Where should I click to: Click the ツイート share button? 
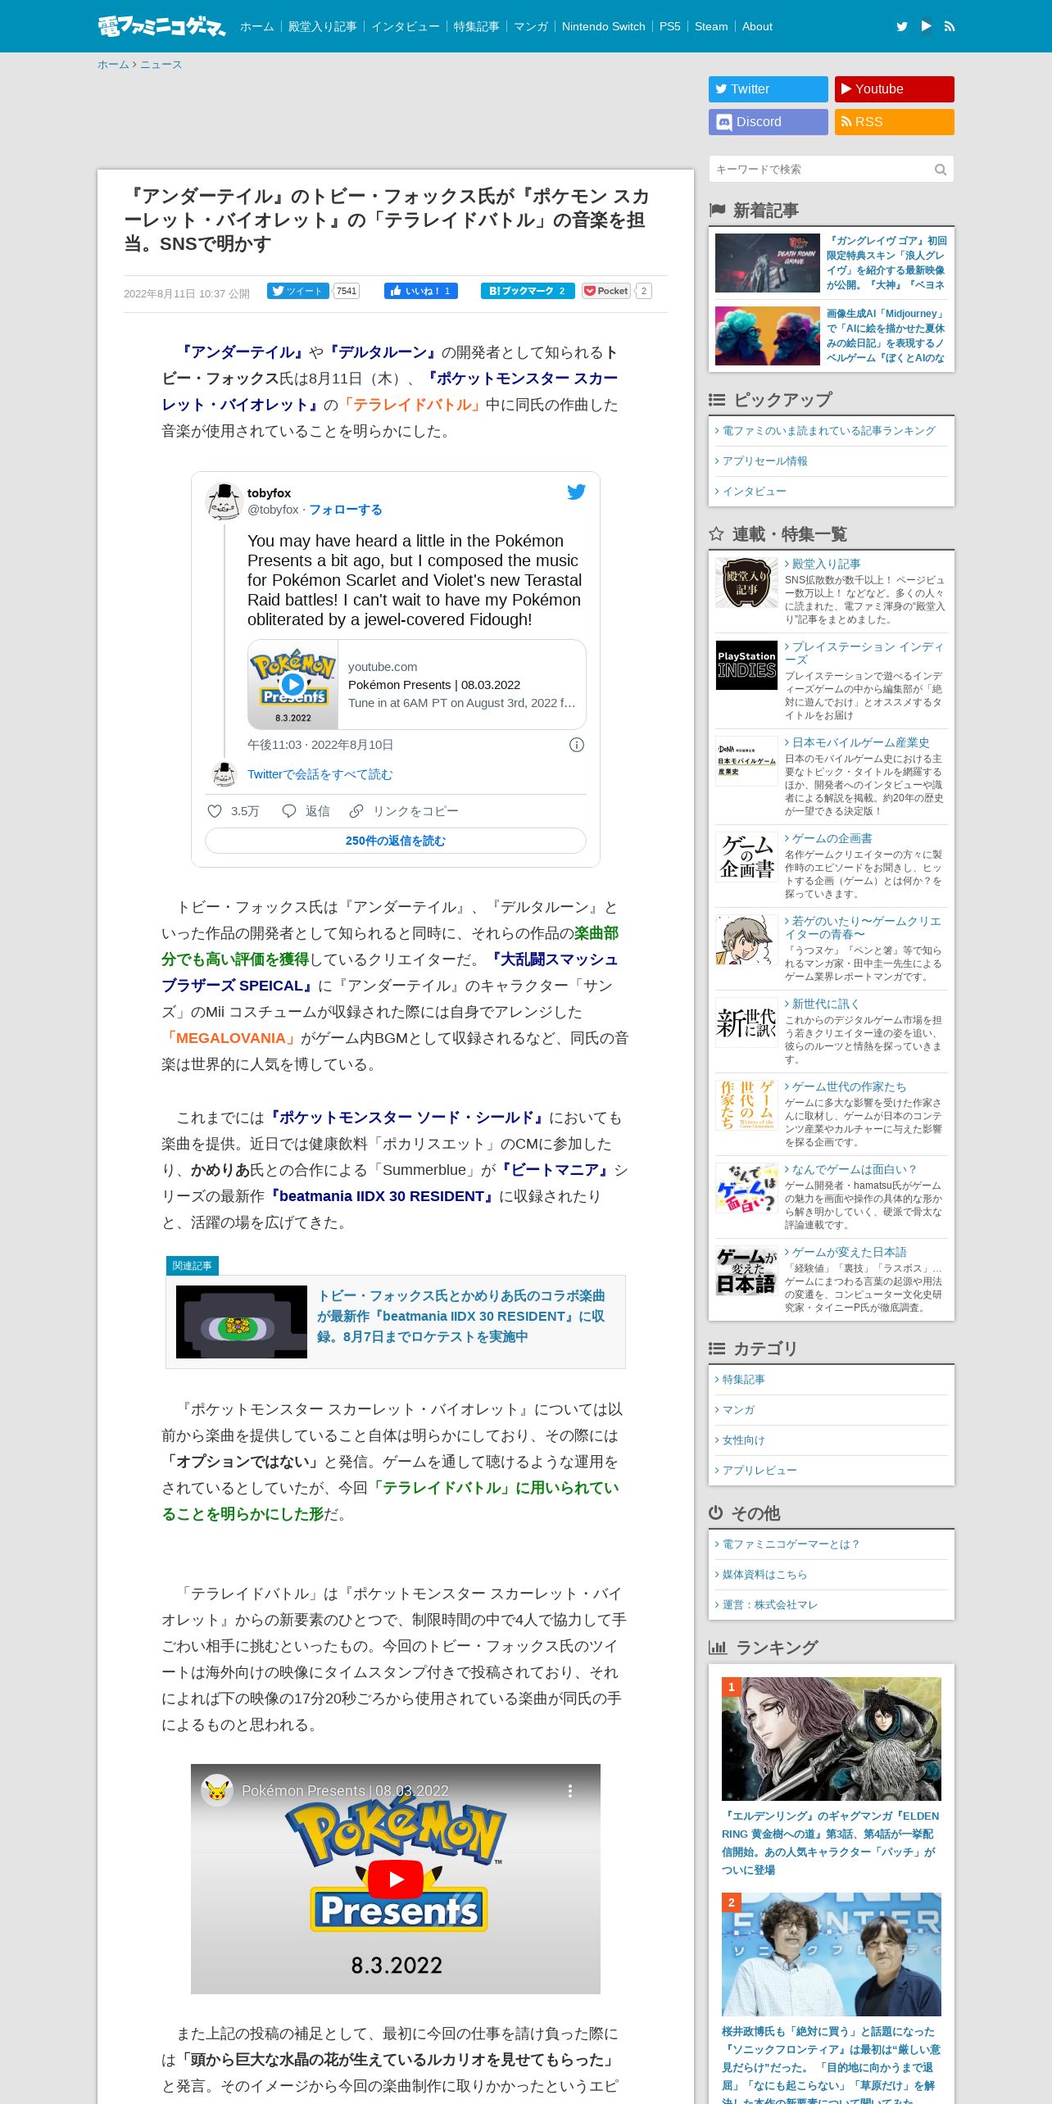tap(298, 291)
